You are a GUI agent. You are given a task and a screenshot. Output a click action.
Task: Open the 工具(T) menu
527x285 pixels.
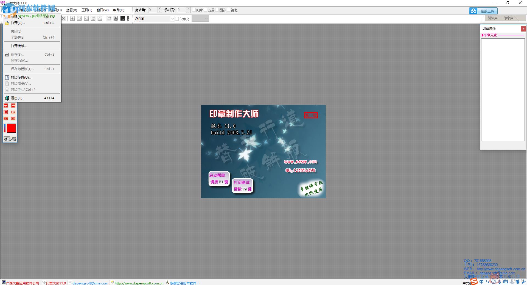tap(87, 10)
